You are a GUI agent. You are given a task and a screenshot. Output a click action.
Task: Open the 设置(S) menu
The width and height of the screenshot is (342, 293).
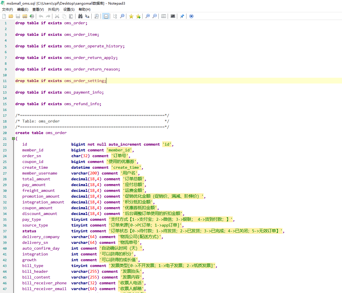(x=69, y=9)
